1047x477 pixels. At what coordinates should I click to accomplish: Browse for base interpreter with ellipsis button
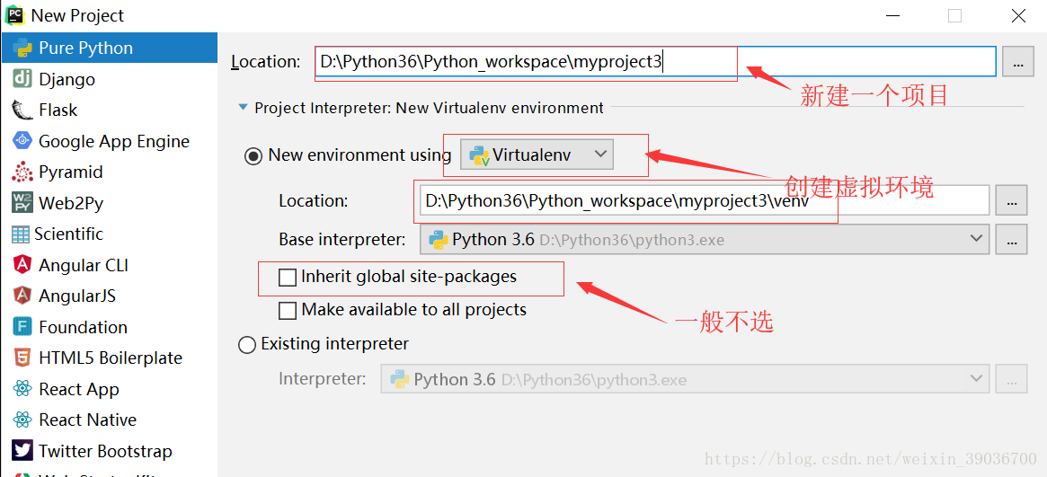[x=1012, y=239]
